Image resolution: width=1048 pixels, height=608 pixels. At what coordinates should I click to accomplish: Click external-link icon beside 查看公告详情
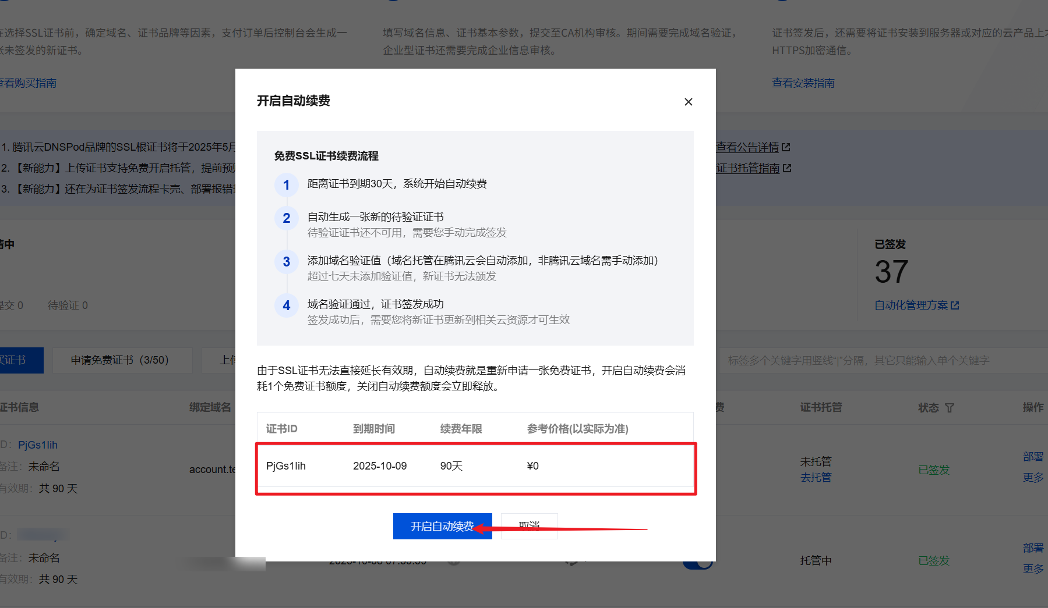pos(787,147)
